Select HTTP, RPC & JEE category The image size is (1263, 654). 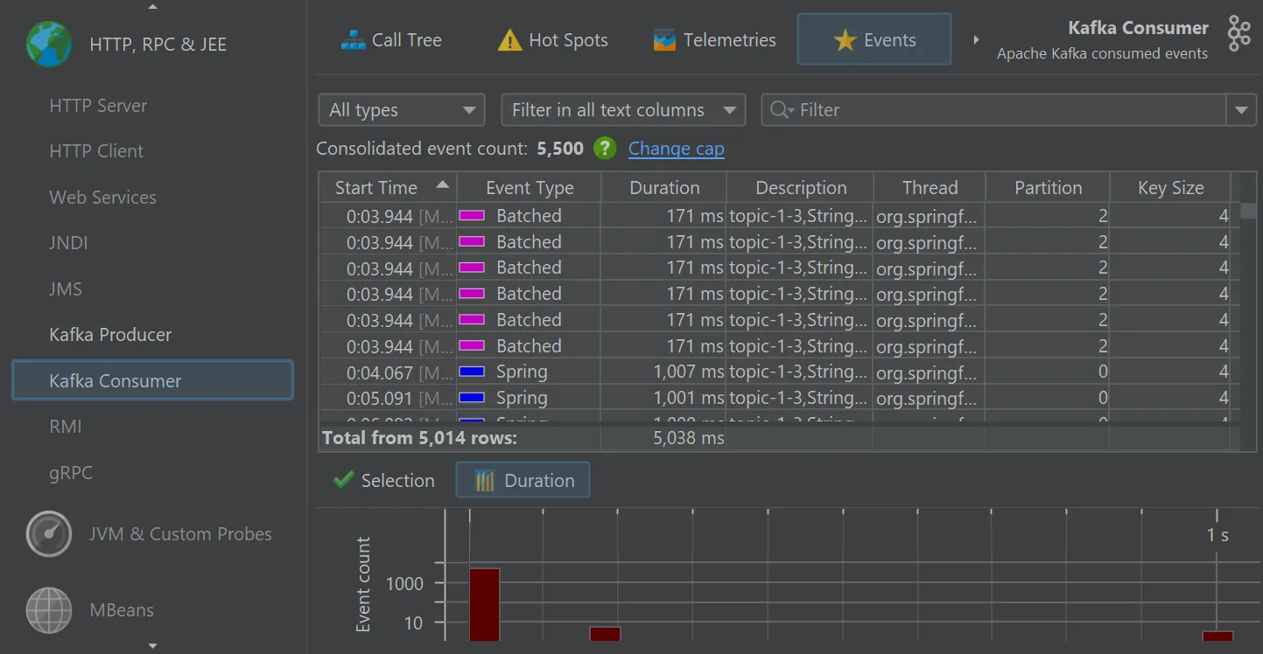pos(158,45)
